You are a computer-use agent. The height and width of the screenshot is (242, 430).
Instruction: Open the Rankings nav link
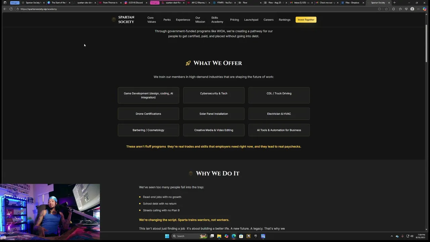285,20
